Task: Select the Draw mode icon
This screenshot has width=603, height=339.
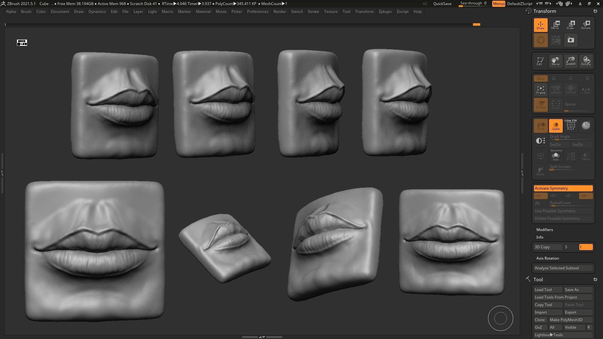Action: [540, 25]
